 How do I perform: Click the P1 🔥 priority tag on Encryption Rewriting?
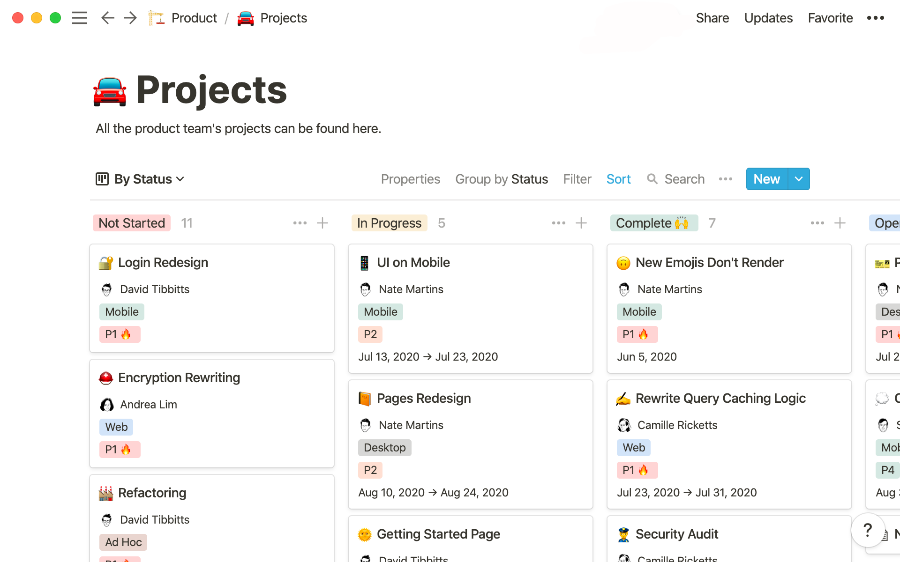click(119, 449)
